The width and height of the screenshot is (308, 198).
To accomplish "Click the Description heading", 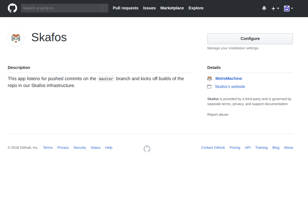I will [19, 67].
